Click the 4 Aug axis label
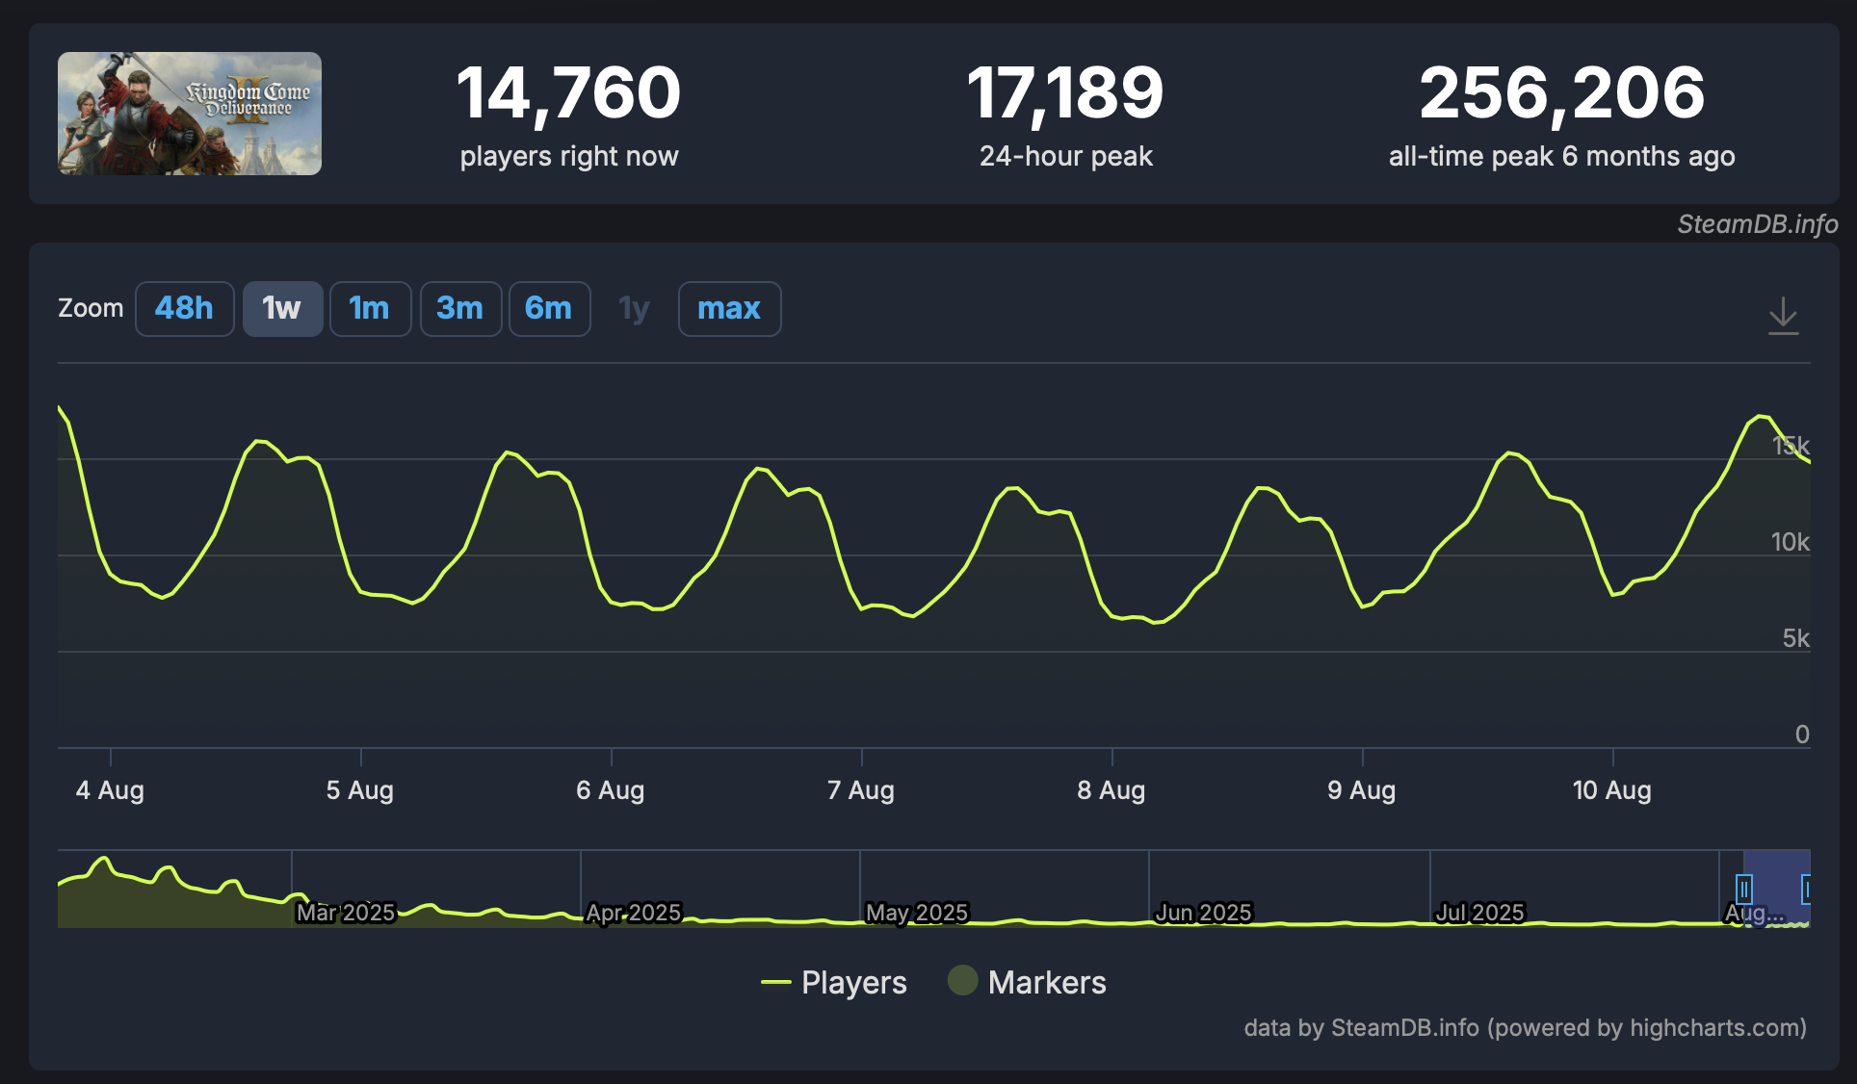Screen dimensions: 1857x1084 tap(110, 790)
